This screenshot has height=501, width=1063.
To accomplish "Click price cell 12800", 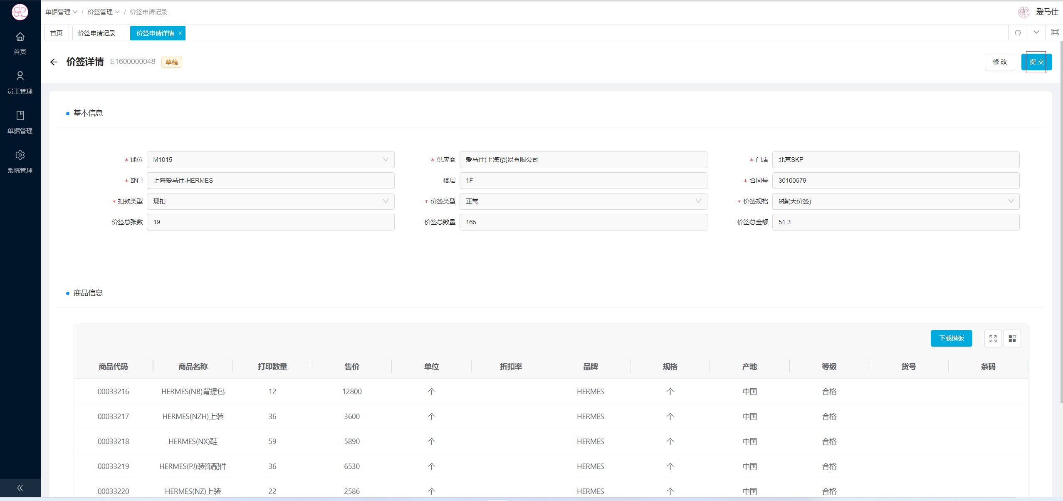I will coord(352,392).
